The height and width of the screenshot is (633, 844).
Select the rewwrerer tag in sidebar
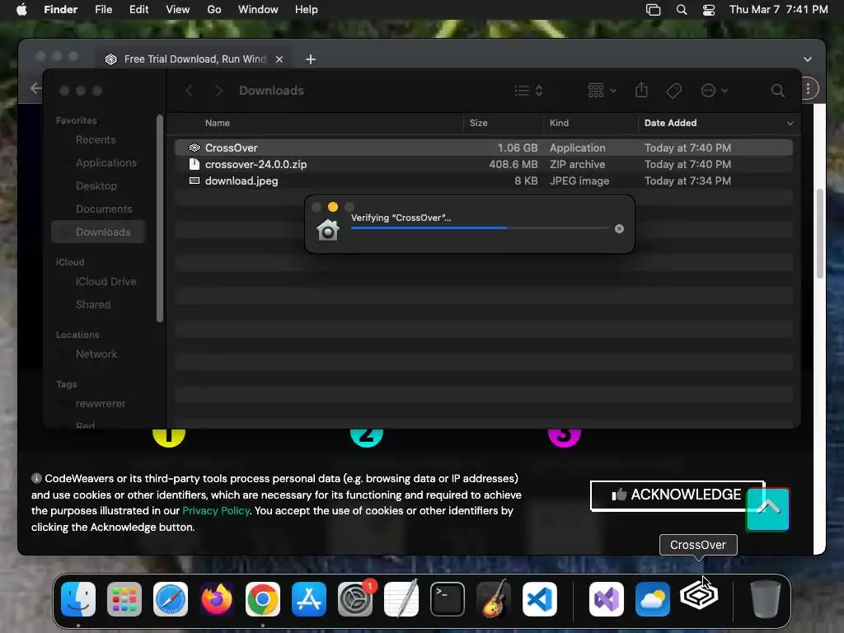tap(100, 404)
